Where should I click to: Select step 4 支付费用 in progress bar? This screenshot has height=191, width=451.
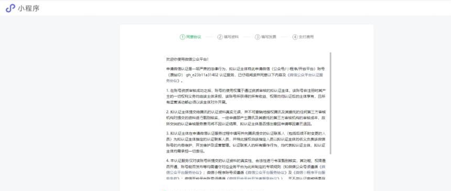pyautogui.click(x=303, y=37)
